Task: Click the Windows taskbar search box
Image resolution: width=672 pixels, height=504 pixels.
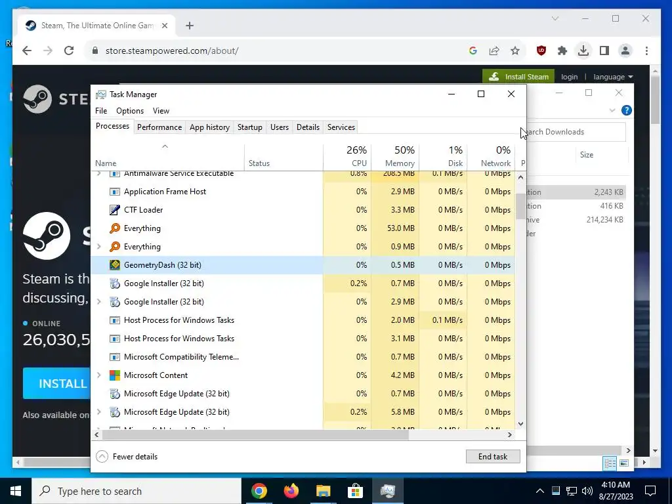Action: click(136, 491)
